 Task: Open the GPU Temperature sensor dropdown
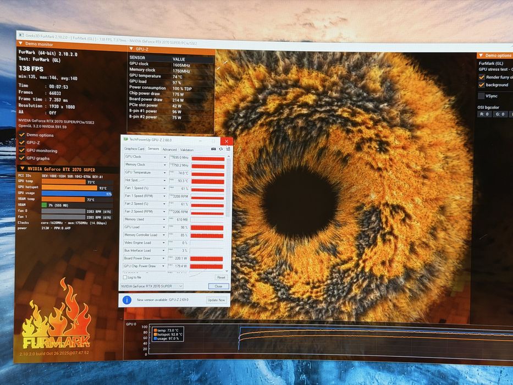click(165, 173)
